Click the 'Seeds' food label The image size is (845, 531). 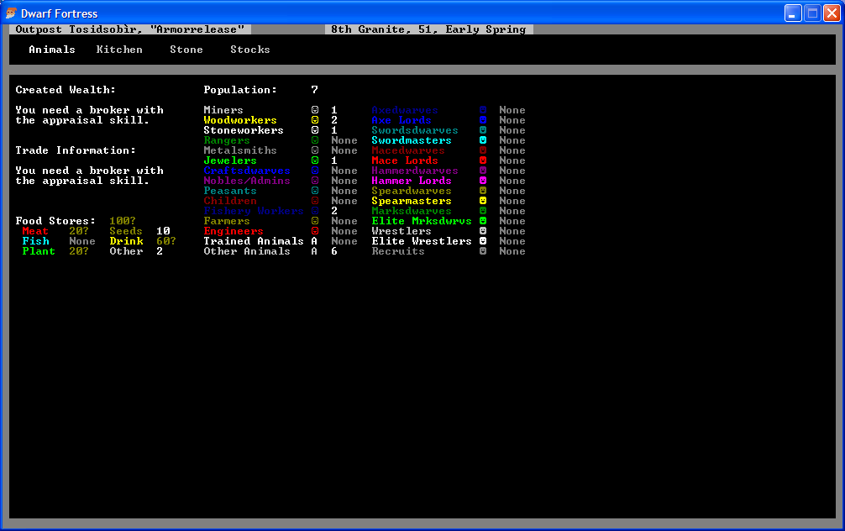(125, 231)
